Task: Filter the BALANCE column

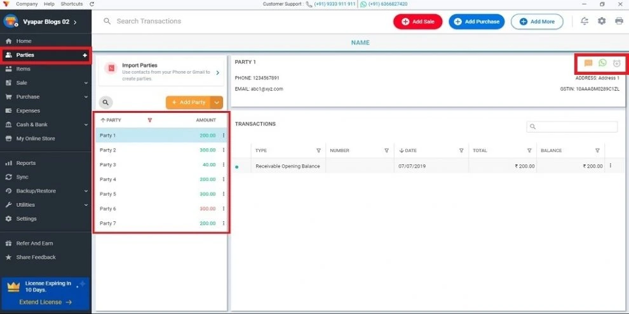Action: point(598,150)
